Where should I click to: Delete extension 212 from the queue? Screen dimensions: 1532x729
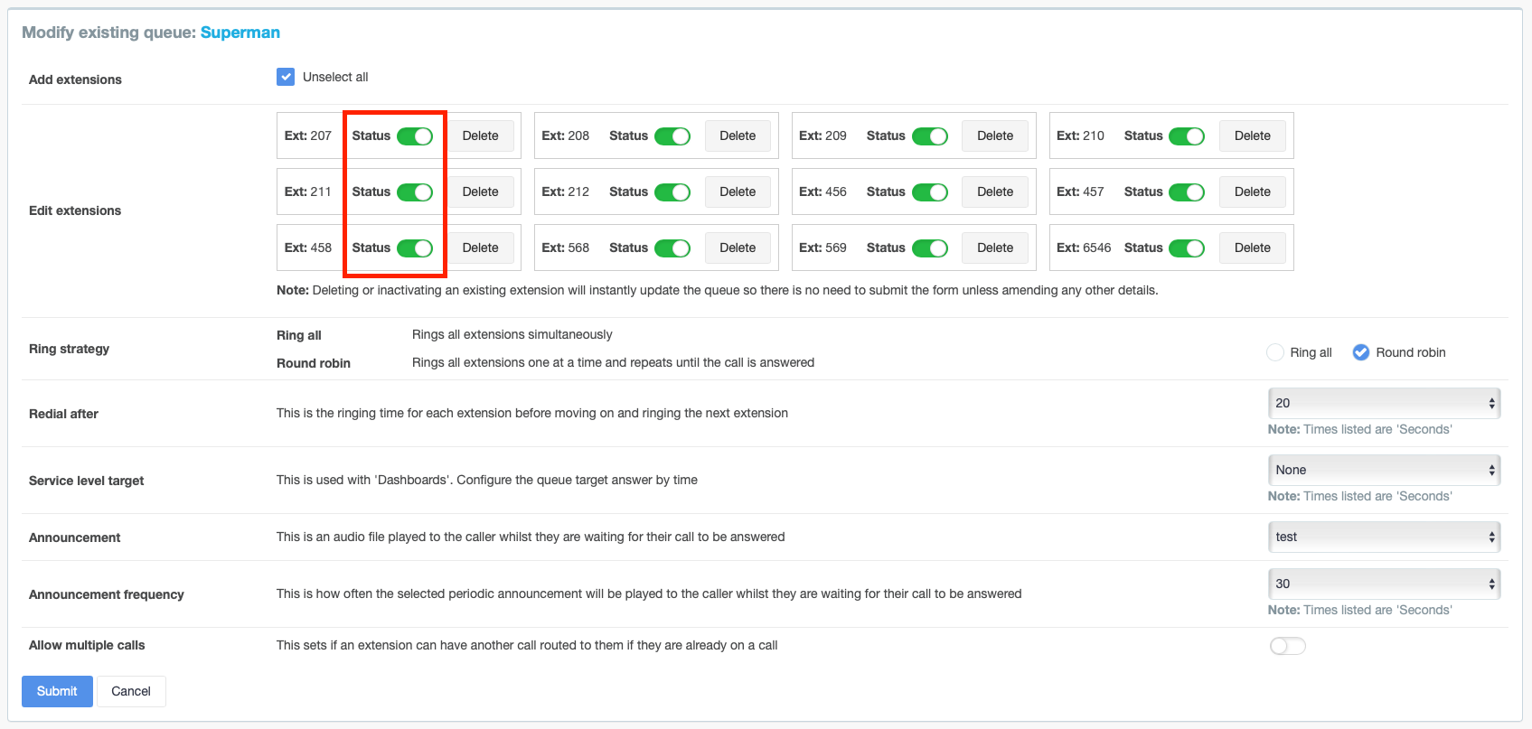(x=738, y=192)
